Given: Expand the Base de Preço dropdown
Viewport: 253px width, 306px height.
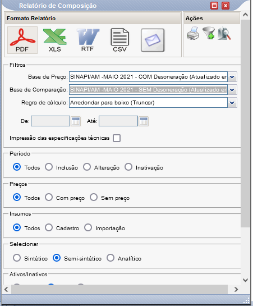Looking at the screenshot, I should (232, 77).
